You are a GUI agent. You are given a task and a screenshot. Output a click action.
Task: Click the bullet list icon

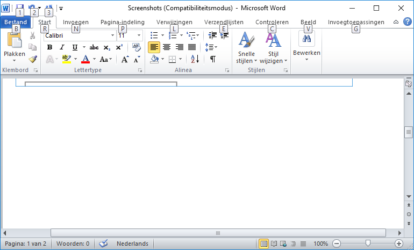point(154,35)
